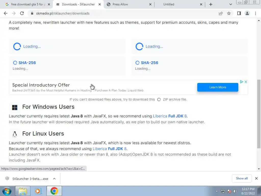Open the Chrome profile avatar menu
The image size is (261, 196).
click(247, 13)
